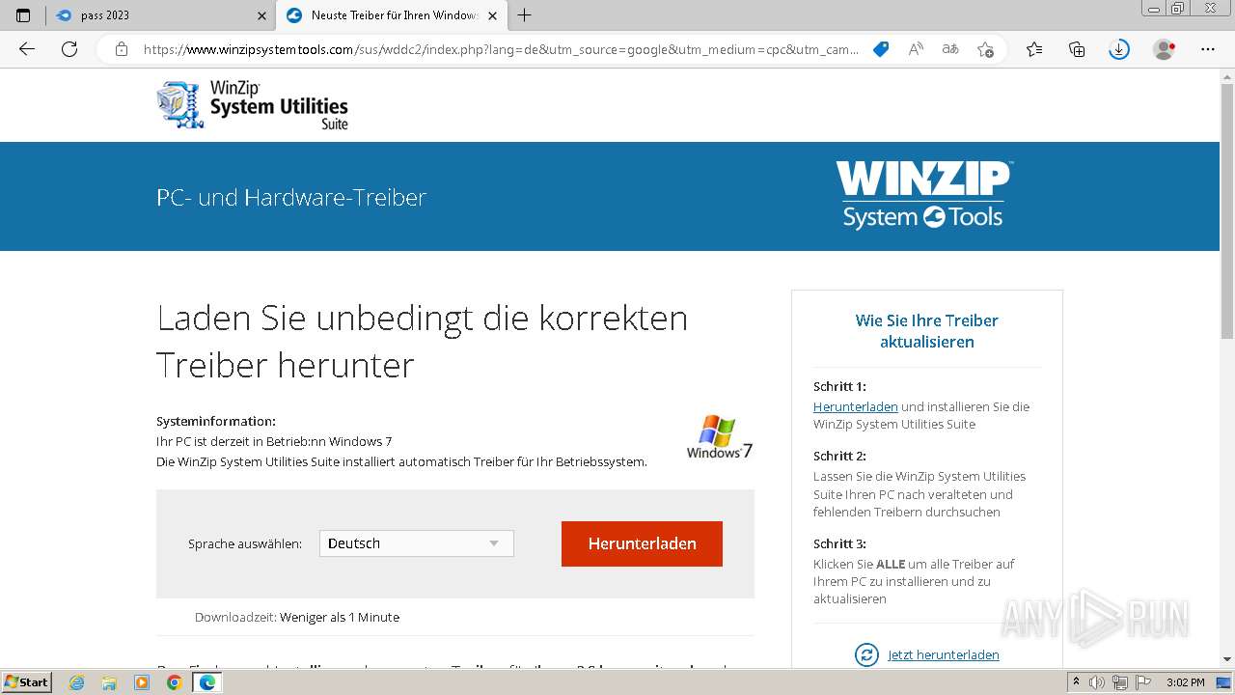Open the shopping price tag icon

tap(881, 49)
